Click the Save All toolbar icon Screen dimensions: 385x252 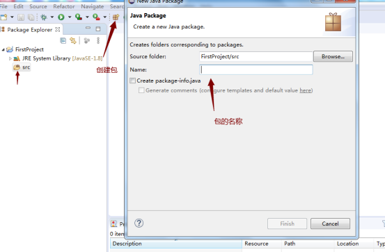pos(31,17)
